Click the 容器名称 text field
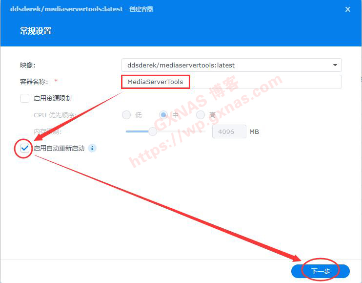Image resolution: width=362 pixels, height=283 pixels. pos(232,82)
